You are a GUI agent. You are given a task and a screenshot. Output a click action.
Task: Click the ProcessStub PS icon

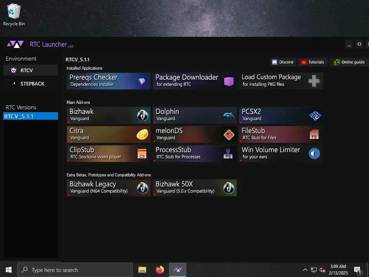click(228, 154)
